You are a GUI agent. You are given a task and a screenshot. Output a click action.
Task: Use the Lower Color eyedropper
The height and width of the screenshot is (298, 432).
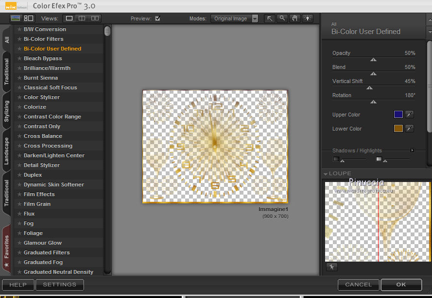[x=410, y=129]
